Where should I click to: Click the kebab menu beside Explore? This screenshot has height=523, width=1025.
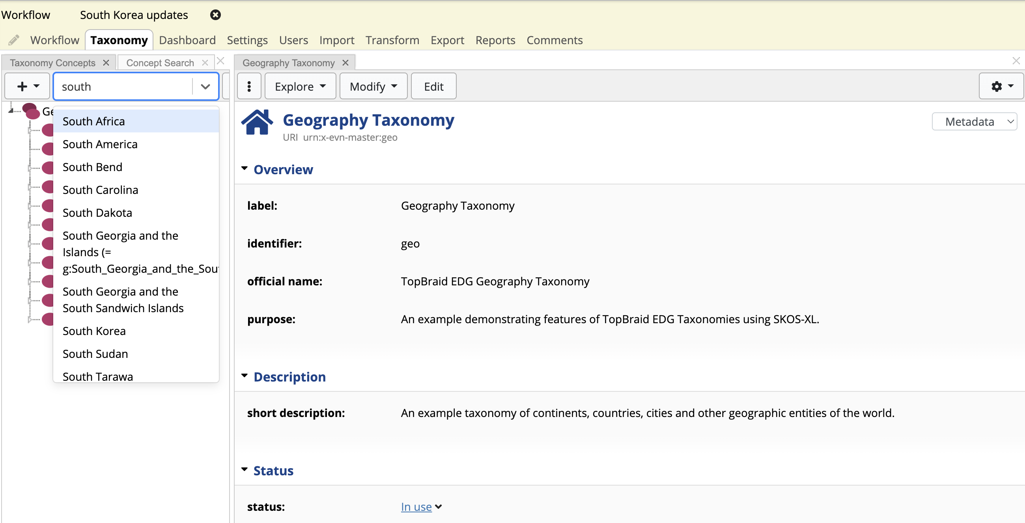(x=249, y=86)
